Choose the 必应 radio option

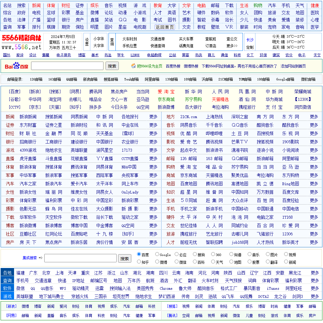[x=176, y=255]
